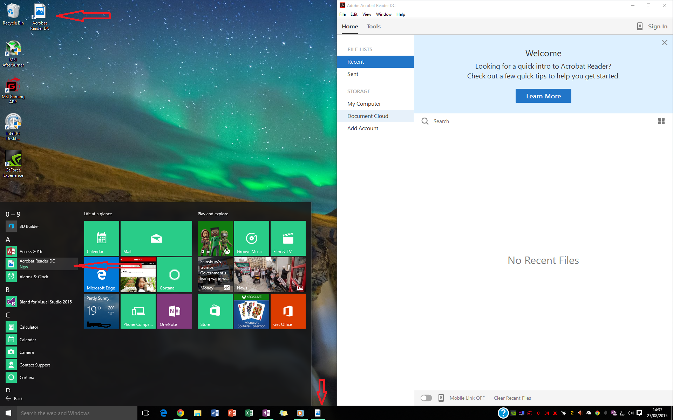Viewport: 673px width, 420px height.
Task: Open the File menu in Acrobat Reader
Action: point(342,14)
